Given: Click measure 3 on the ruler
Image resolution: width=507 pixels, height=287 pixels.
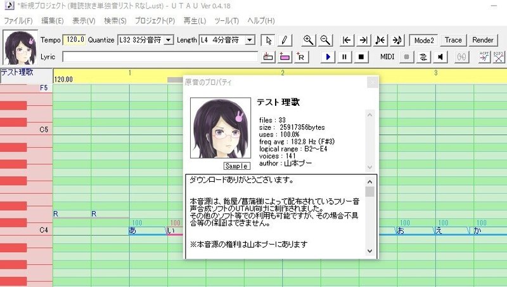Looking at the screenshot, I should pos(436,73).
